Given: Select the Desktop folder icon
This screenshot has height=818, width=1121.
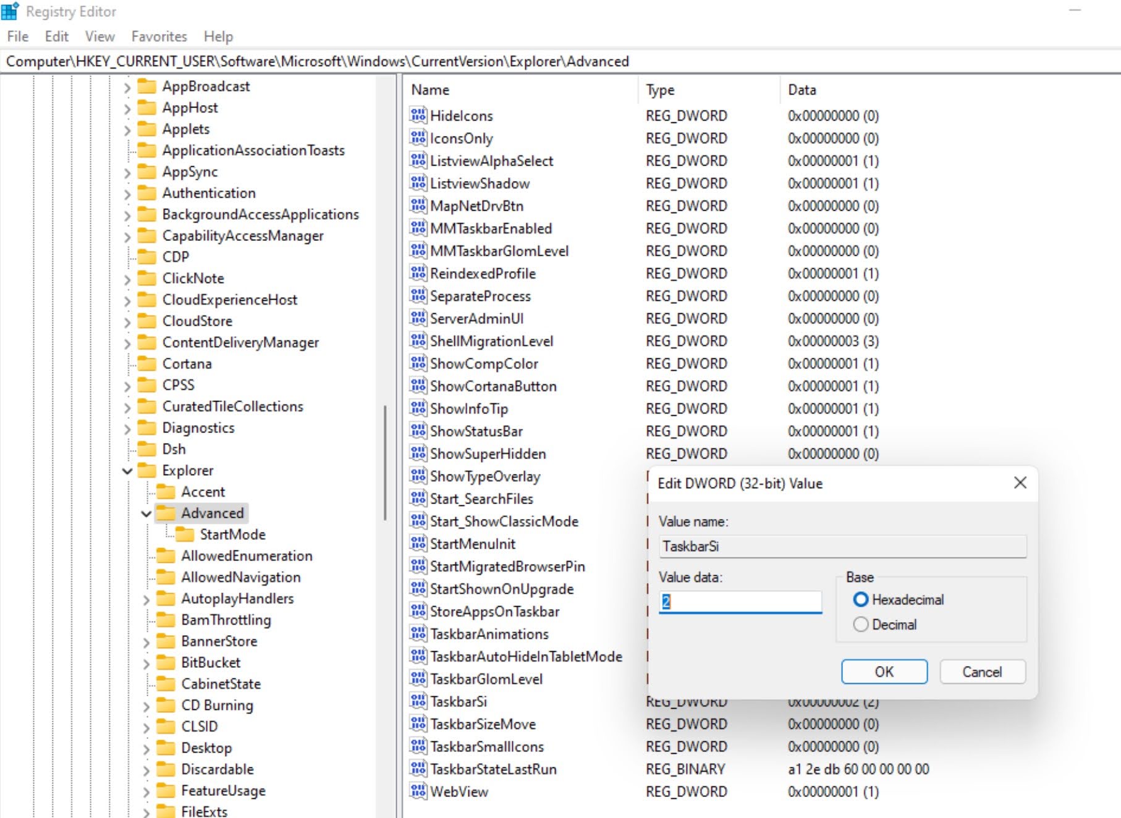Looking at the screenshot, I should (x=166, y=748).
